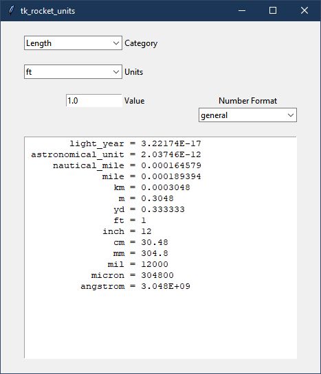Open the Units dropdown showing ft

73,72
